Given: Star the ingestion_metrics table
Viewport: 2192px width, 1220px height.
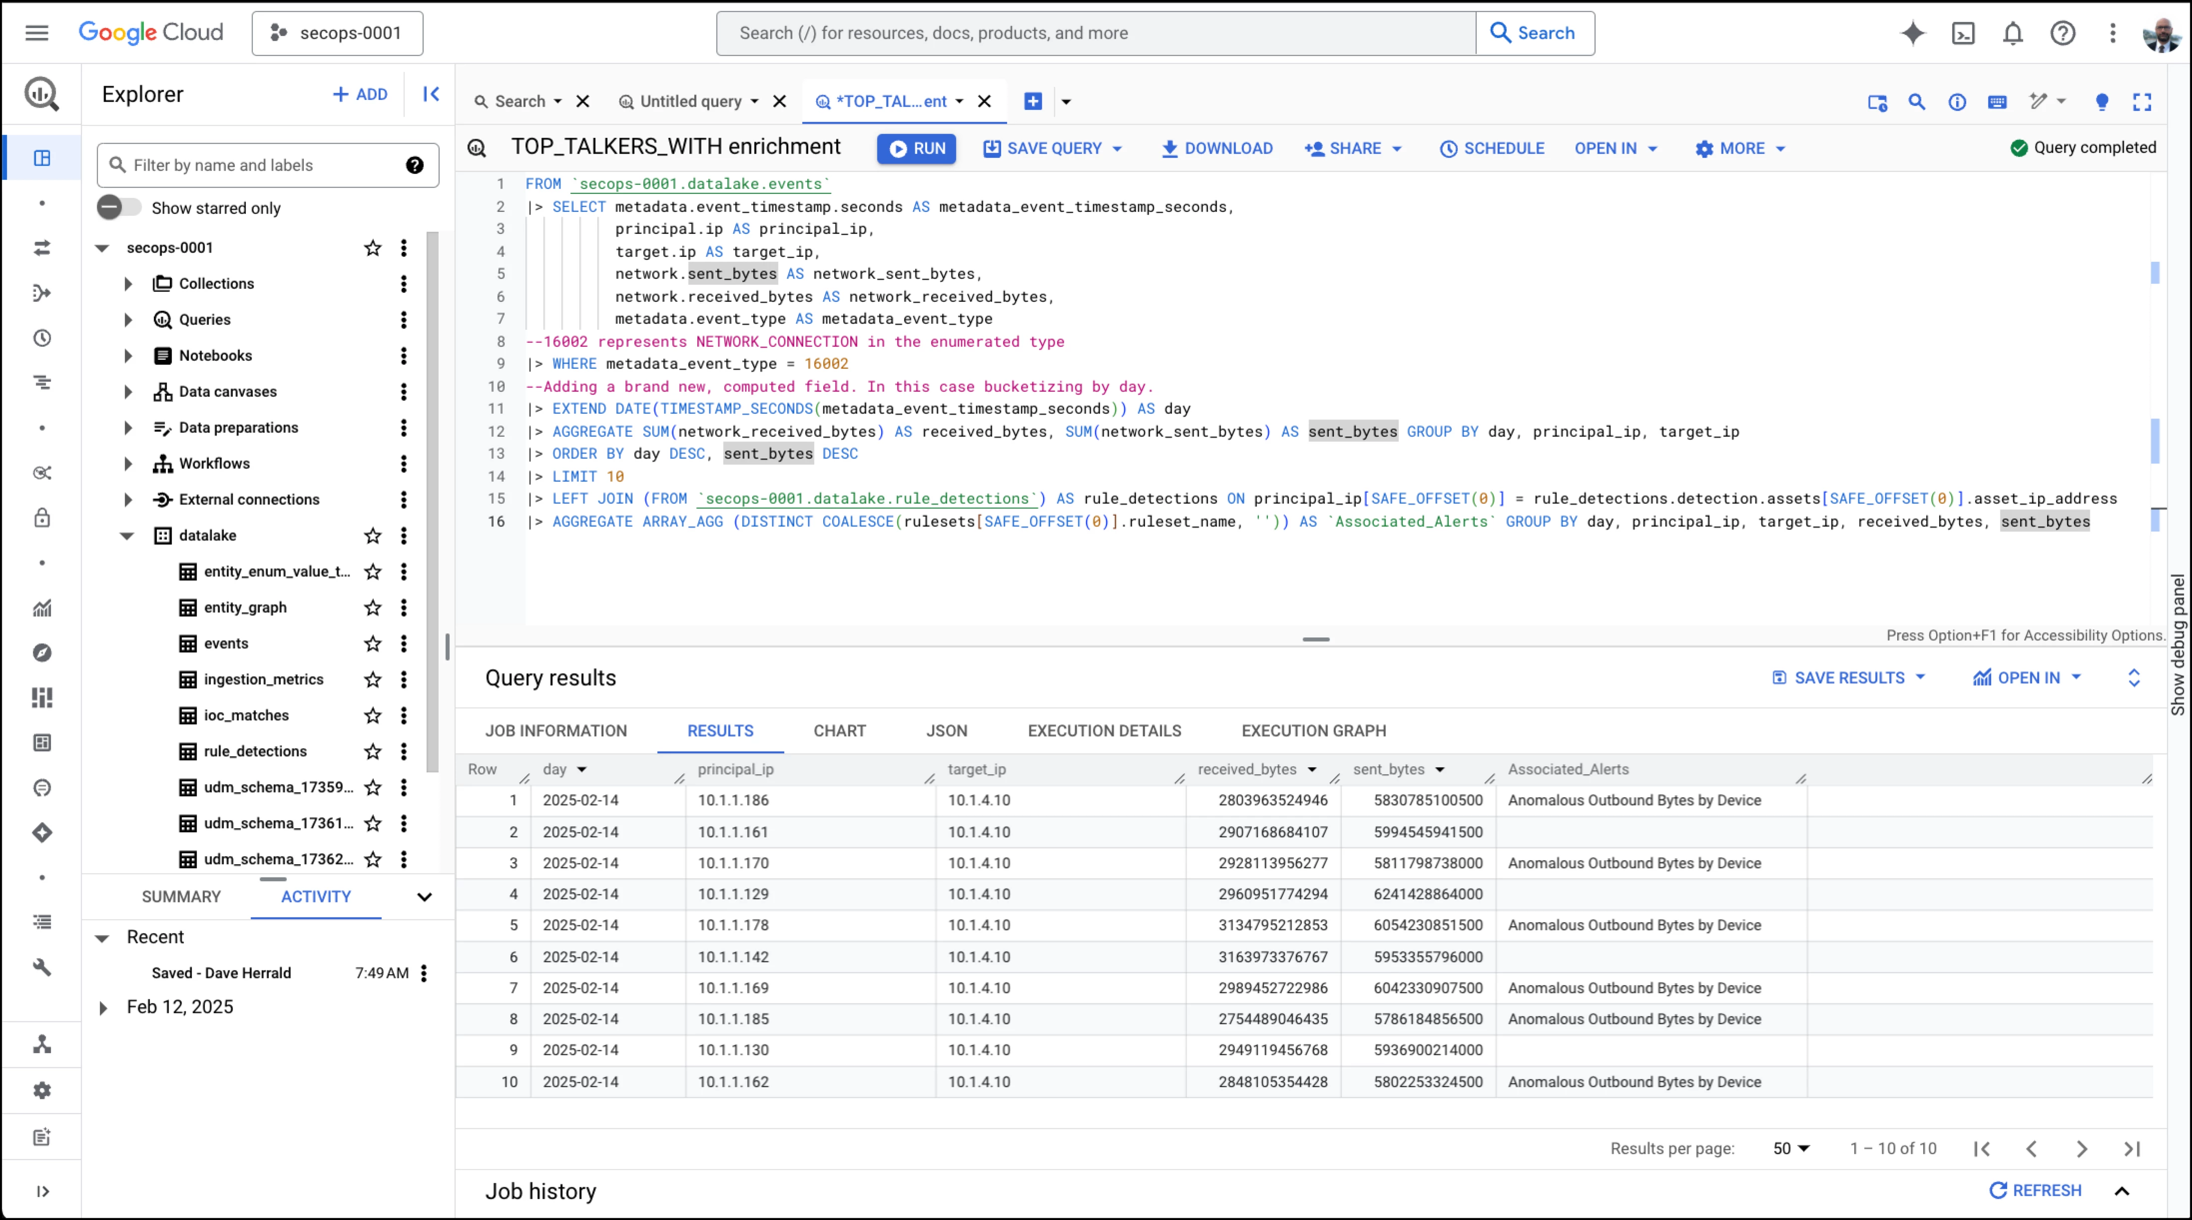Looking at the screenshot, I should click(x=373, y=679).
